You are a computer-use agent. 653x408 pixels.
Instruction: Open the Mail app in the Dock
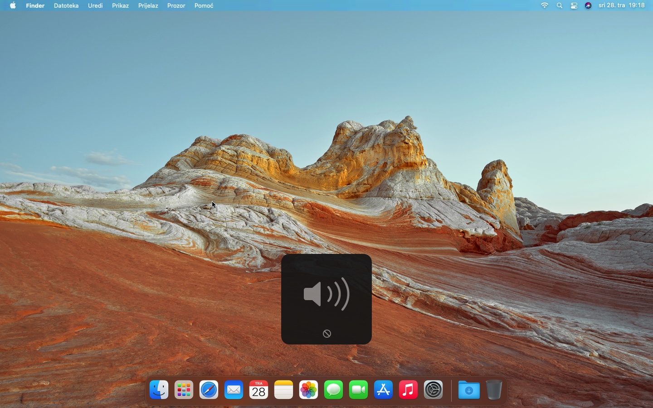tap(234, 390)
